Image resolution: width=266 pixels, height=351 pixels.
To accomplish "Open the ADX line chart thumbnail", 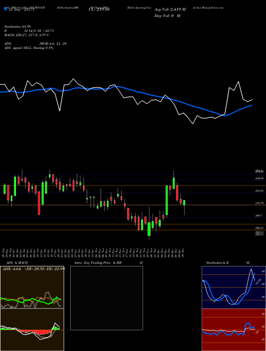I will click(x=32, y=287).
